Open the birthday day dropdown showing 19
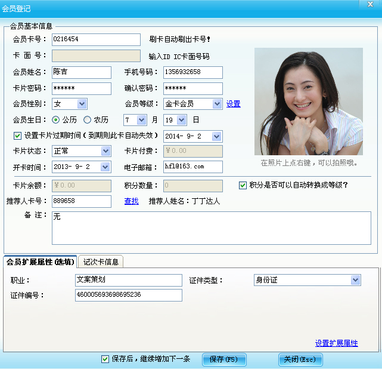This screenshot has width=382, height=369. click(x=182, y=120)
